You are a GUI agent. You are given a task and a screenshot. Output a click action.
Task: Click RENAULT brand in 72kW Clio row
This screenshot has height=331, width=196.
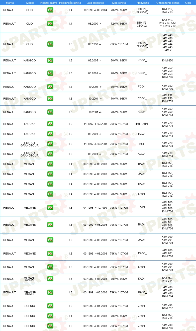(10, 24)
